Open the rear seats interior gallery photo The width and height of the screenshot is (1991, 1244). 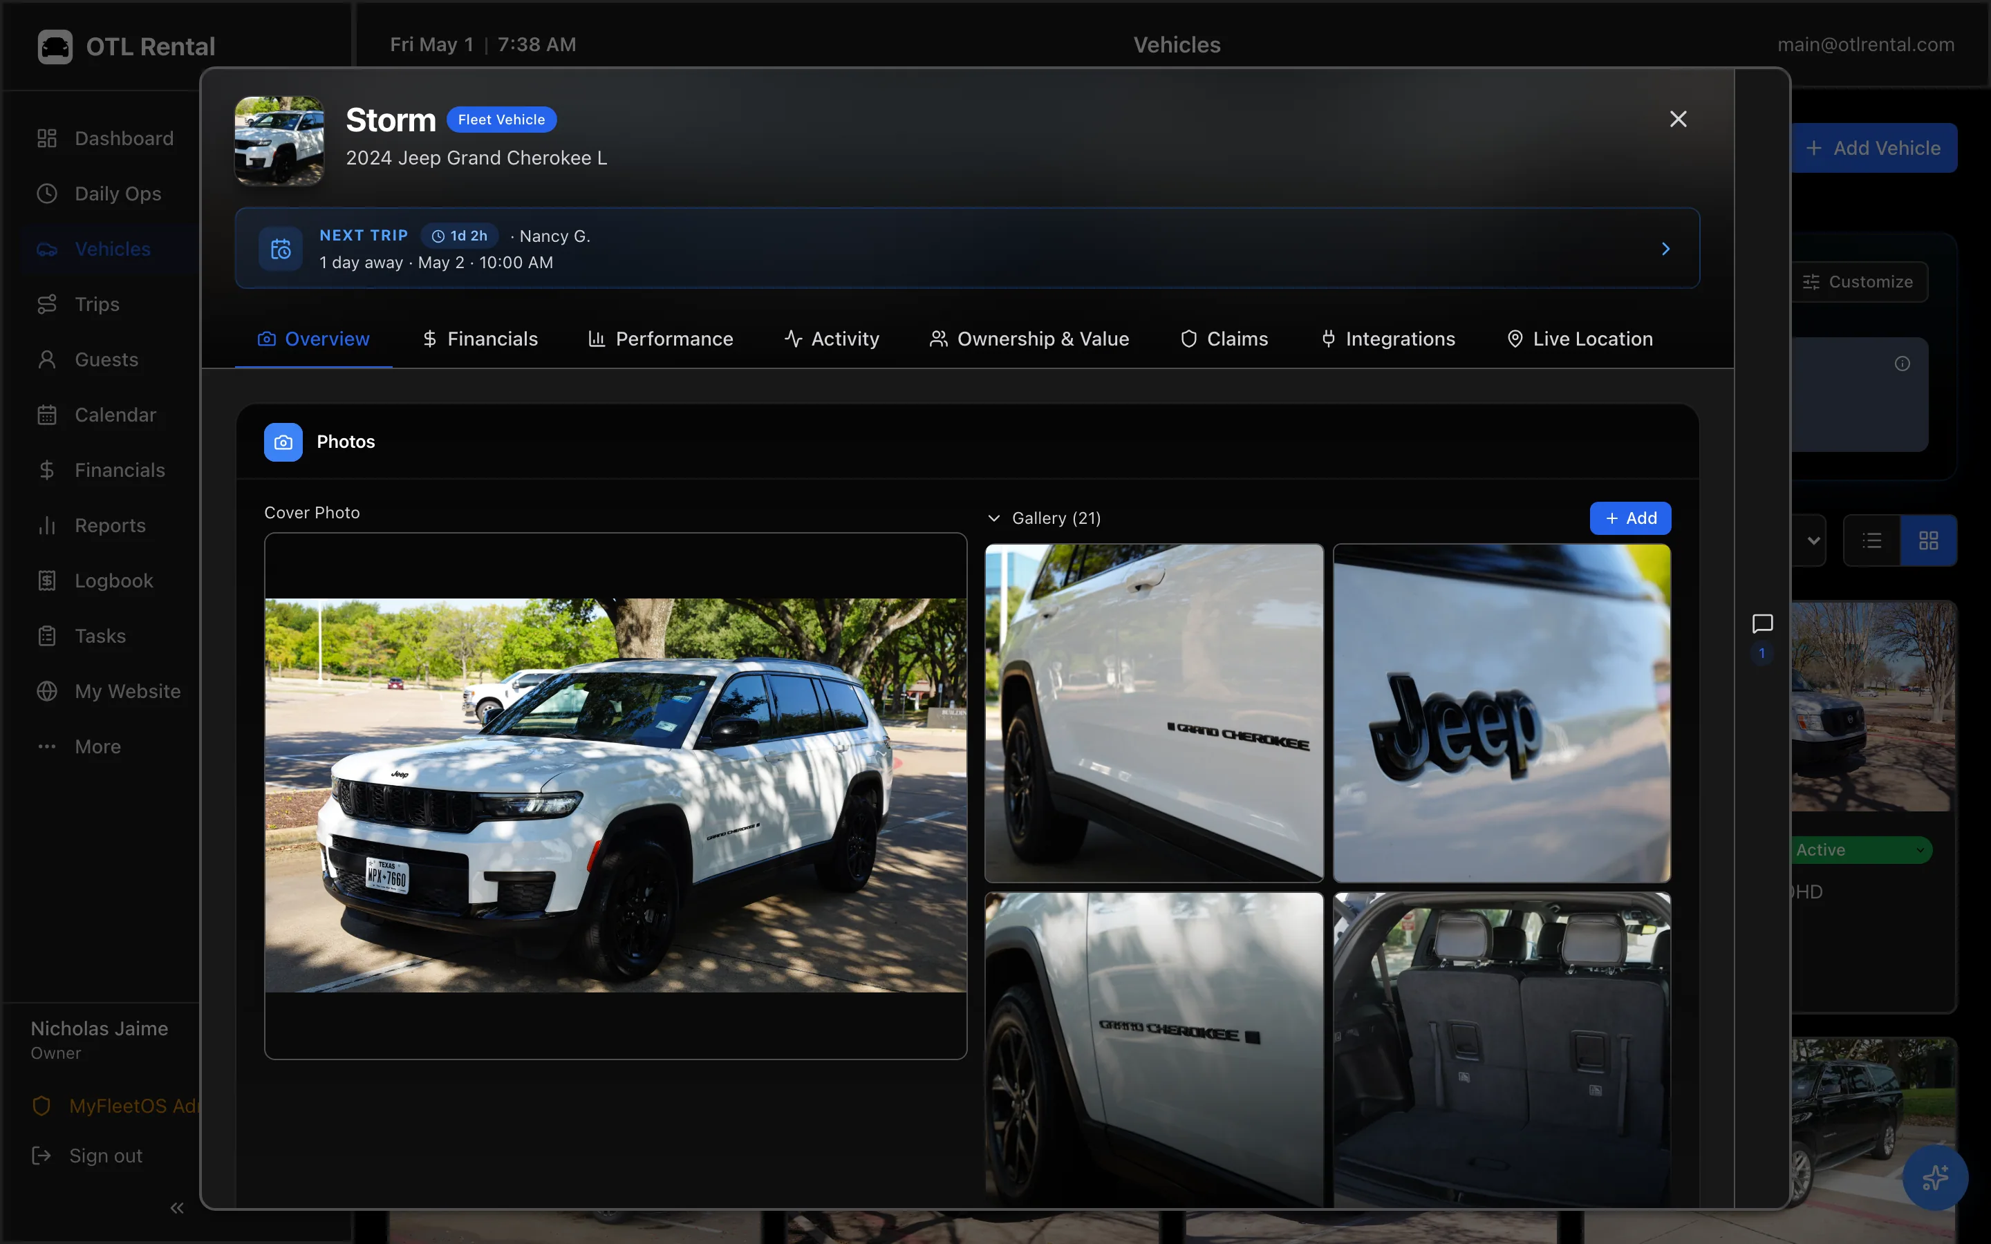1502,1049
